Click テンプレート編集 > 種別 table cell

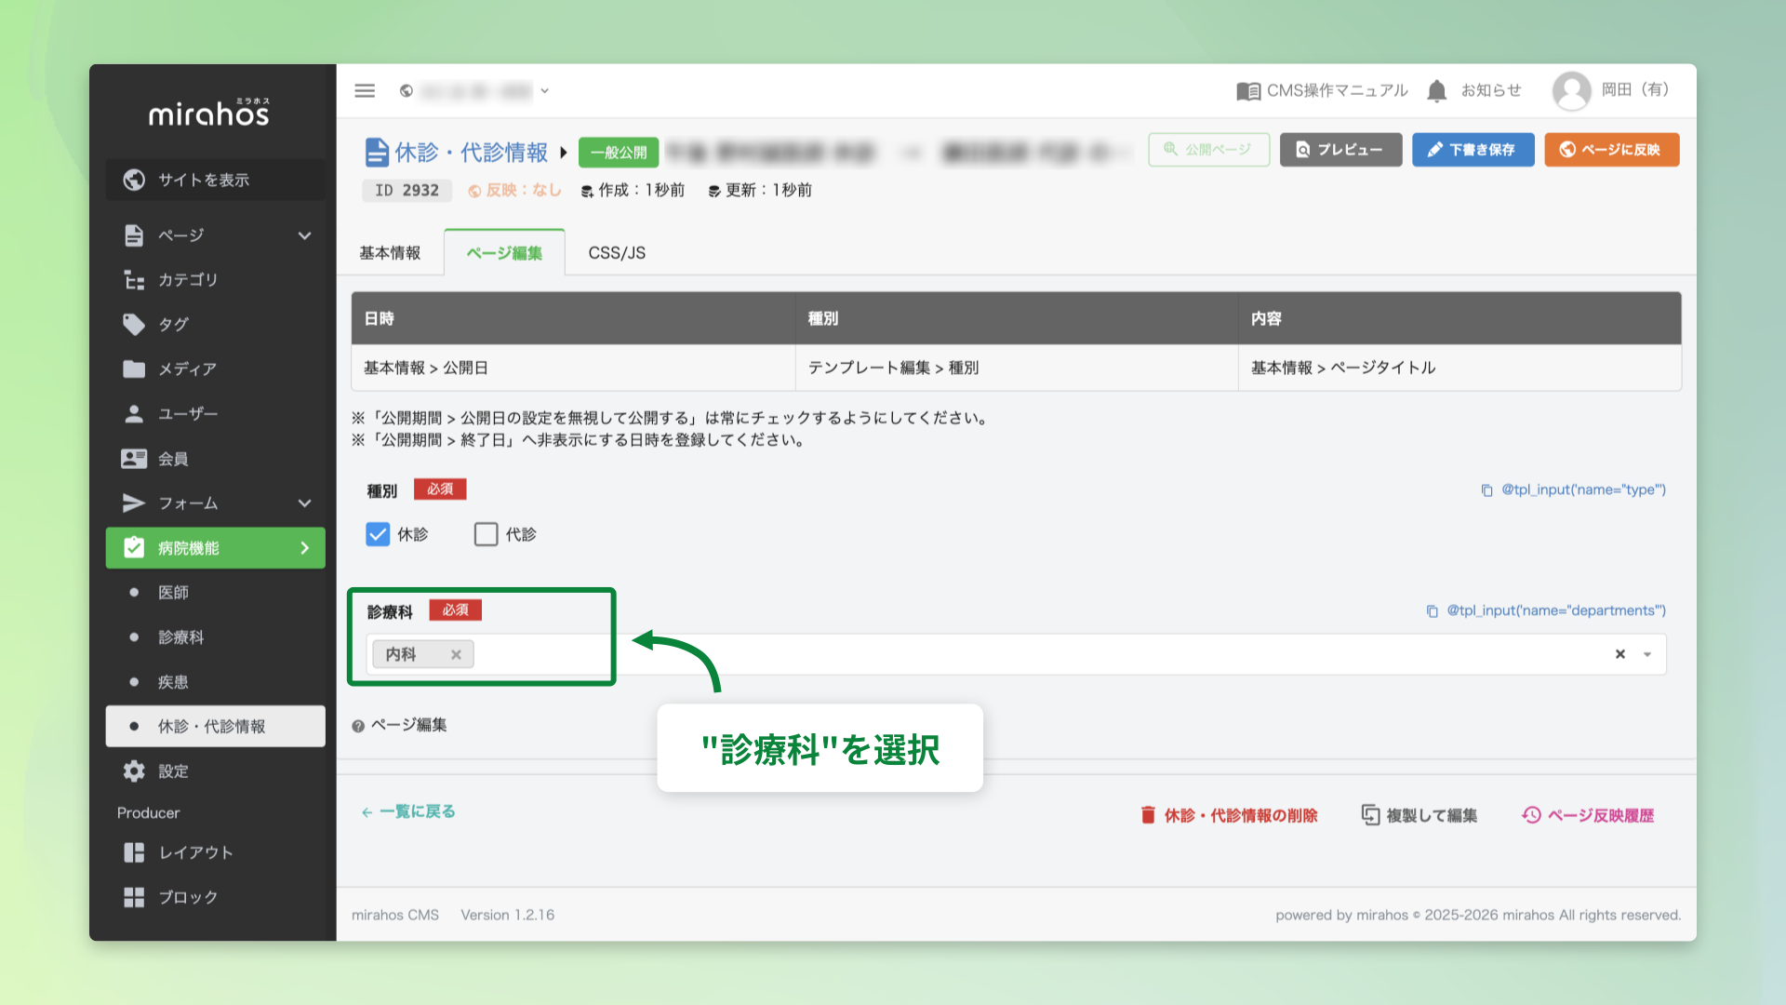pos(1017,368)
